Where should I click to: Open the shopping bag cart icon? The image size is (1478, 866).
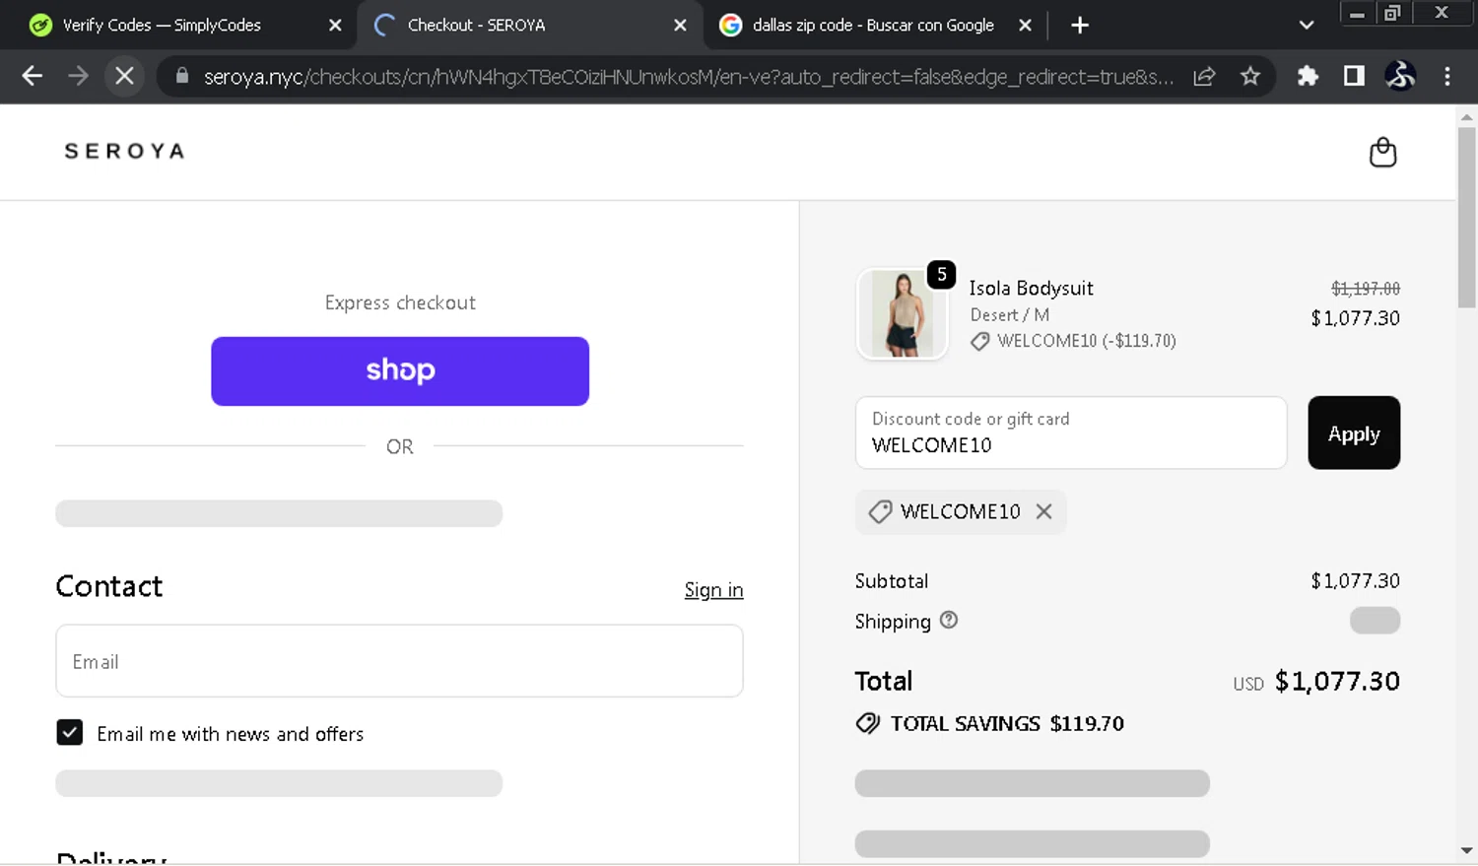(1382, 153)
